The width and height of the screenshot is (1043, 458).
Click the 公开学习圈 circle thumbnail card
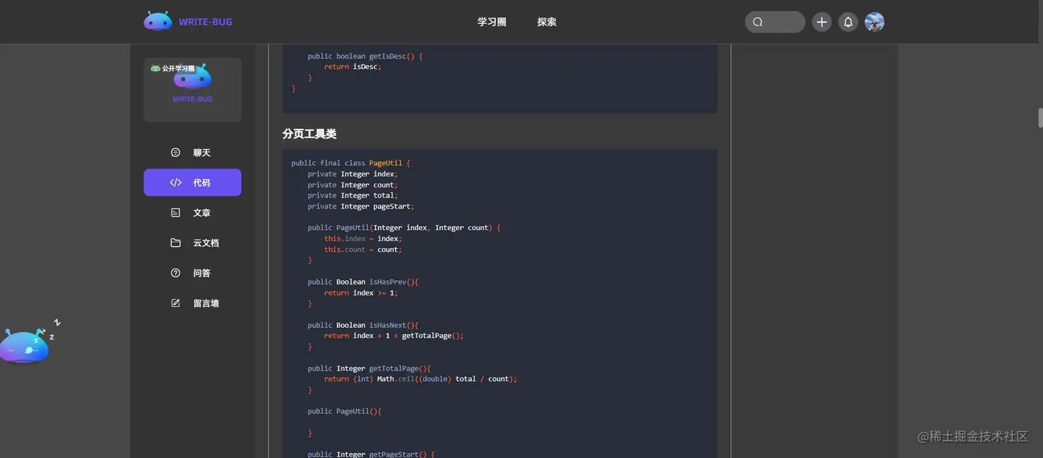192,90
